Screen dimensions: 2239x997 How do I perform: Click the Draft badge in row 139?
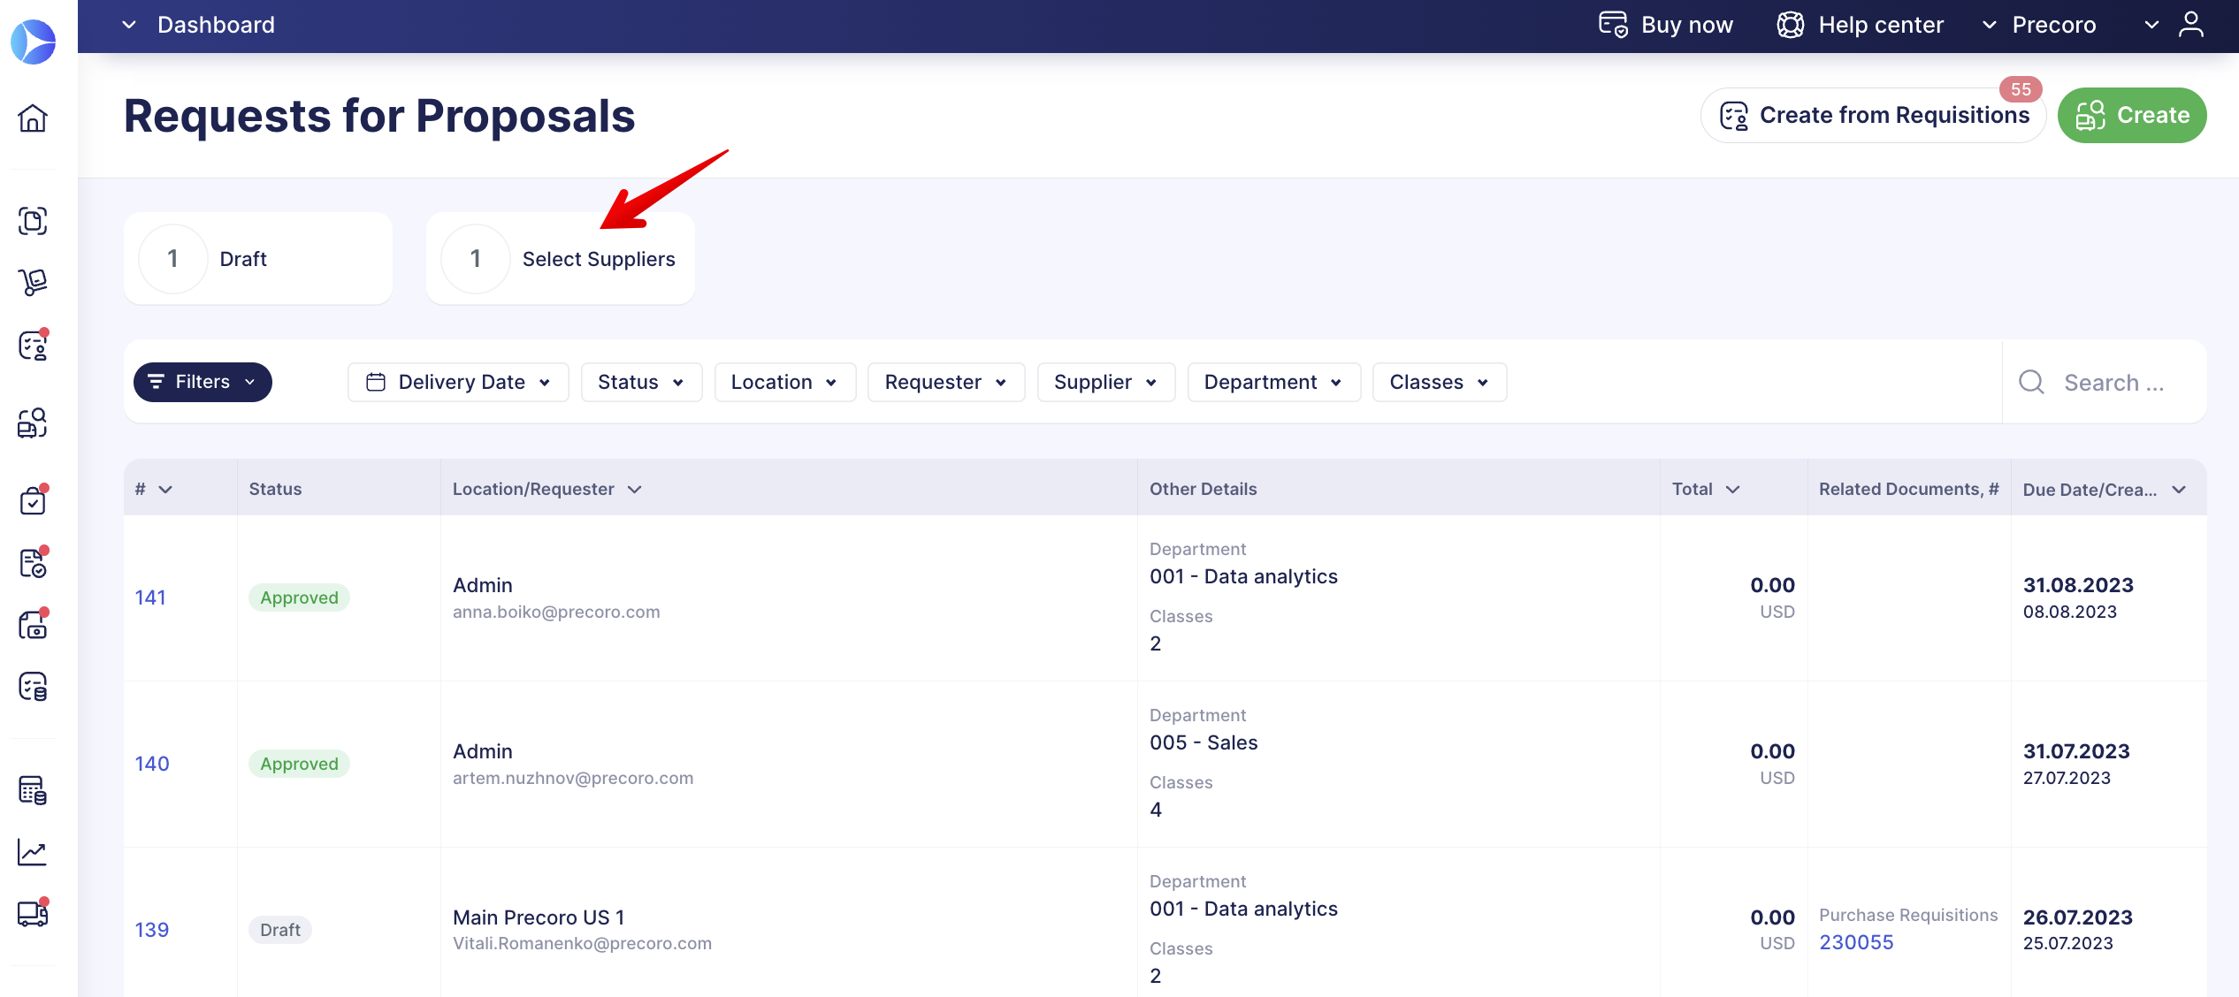pos(280,930)
